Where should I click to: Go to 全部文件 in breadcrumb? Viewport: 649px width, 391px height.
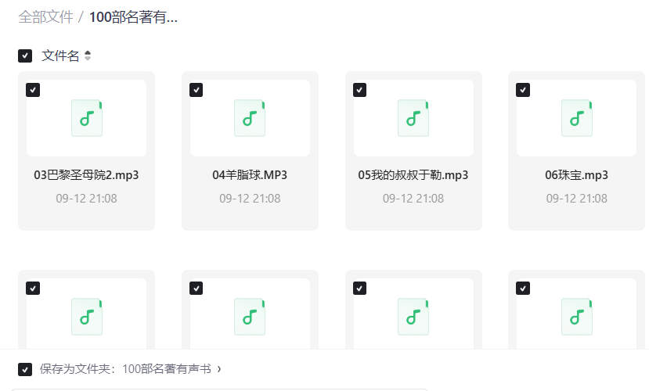click(45, 17)
